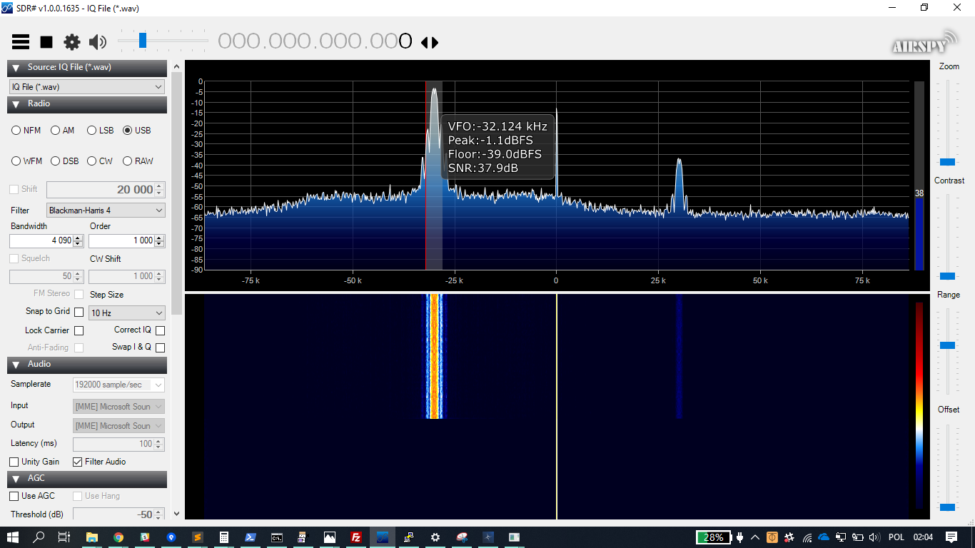Select CW demodulation mode
Screen dimensions: 975x548
point(100,161)
